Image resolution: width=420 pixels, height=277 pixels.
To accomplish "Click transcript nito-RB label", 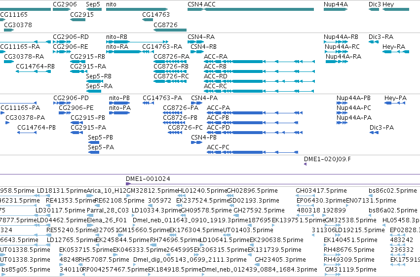I will coord(116,36).
